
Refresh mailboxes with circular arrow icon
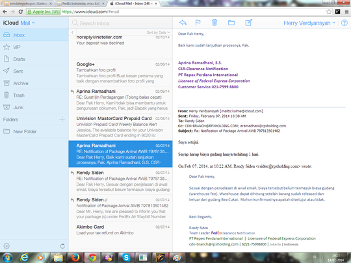[x=62, y=246]
